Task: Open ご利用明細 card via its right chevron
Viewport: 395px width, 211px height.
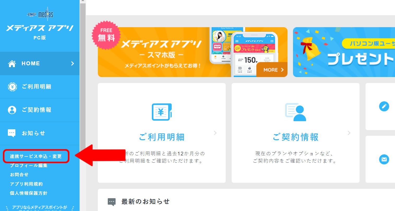Action: pos(215,133)
